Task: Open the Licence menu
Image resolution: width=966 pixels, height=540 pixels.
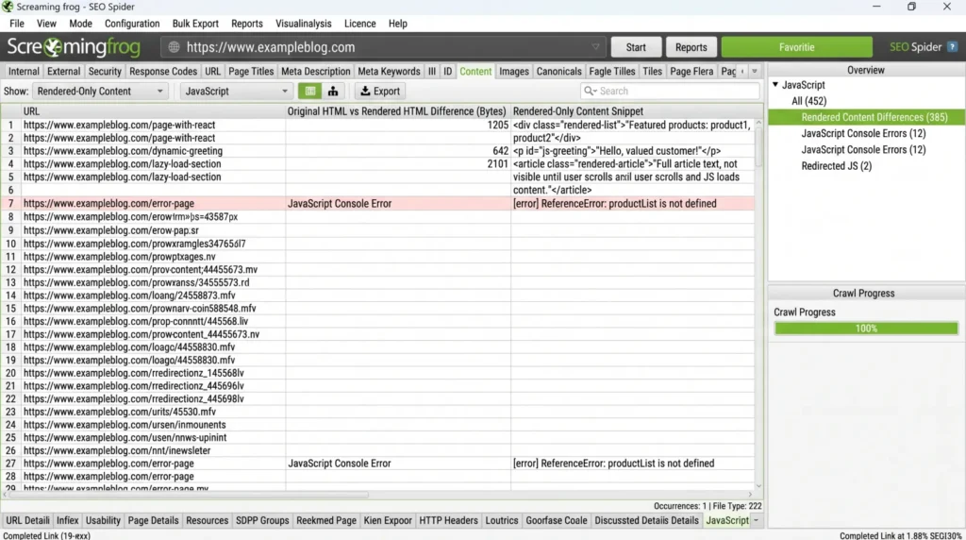Action: click(x=359, y=24)
